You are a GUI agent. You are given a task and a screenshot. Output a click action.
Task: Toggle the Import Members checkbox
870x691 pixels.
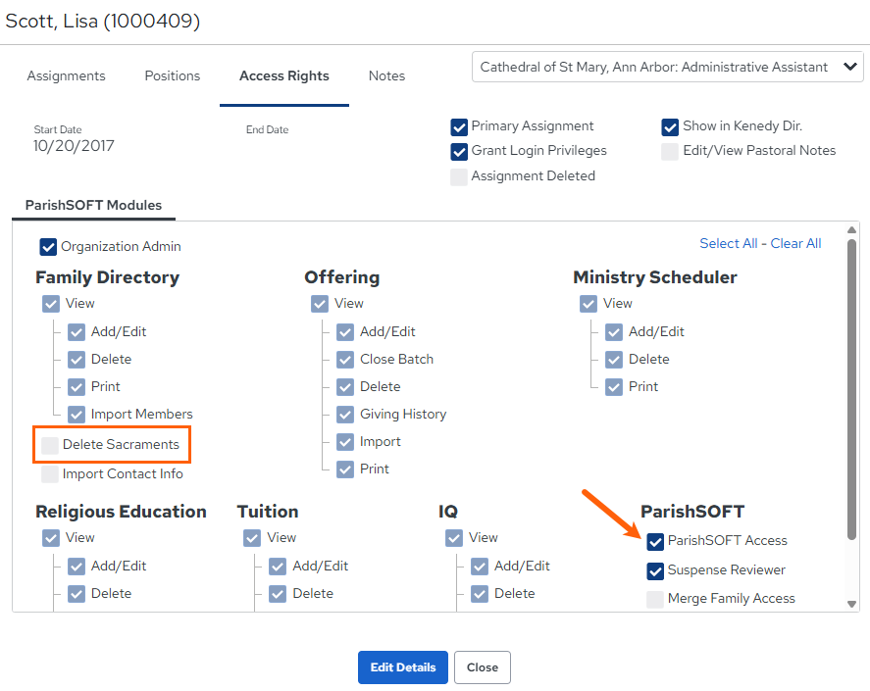(x=77, y=415)
